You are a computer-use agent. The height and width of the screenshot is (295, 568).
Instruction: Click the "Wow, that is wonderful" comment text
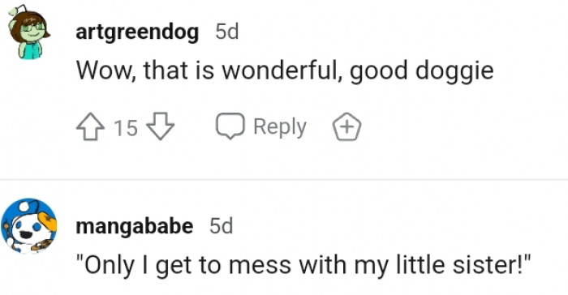click(285, 71)
